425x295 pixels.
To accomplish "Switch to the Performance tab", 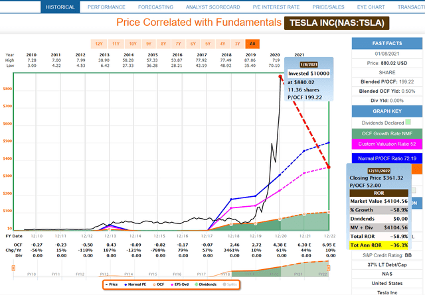I will (102, 7).
